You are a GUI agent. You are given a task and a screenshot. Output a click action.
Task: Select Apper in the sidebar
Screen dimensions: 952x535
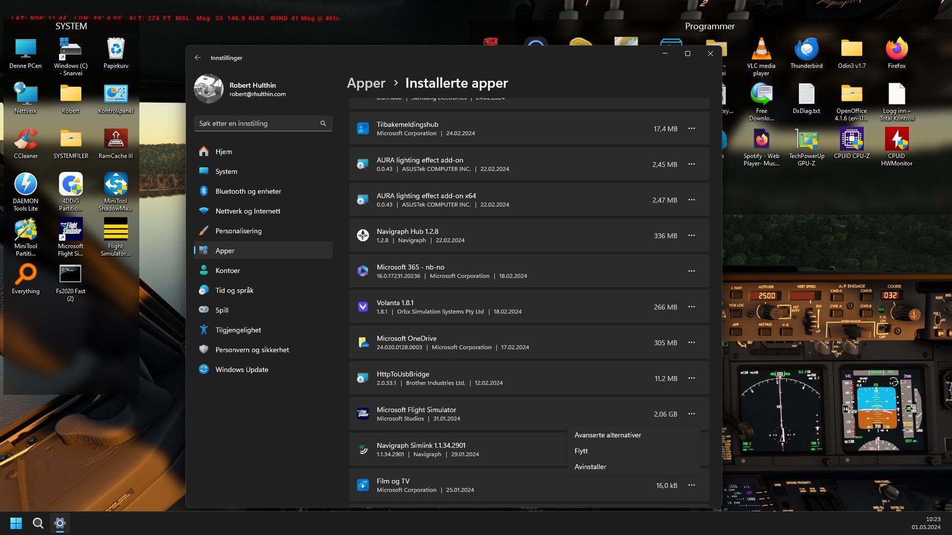[263, 251]
